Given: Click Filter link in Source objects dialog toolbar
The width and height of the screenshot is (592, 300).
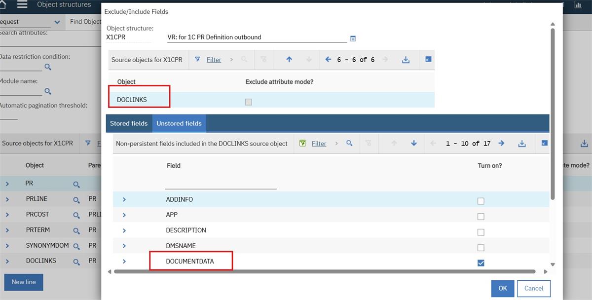Looking at the screenshot, I should (x=214, y=60).
